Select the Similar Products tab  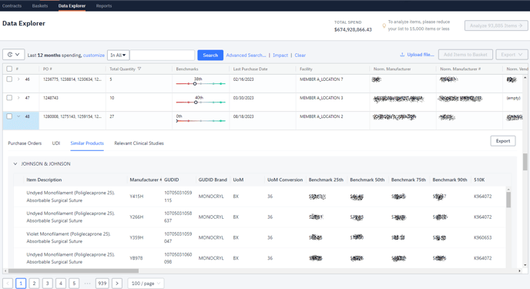point(87,143)
